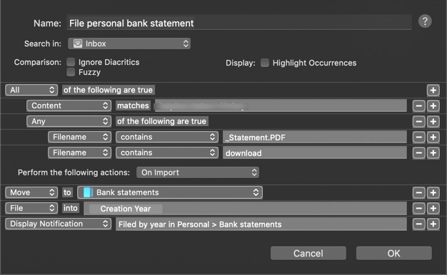Click the blurred Content matches text field
447x275 pixels.
point(281,105)
